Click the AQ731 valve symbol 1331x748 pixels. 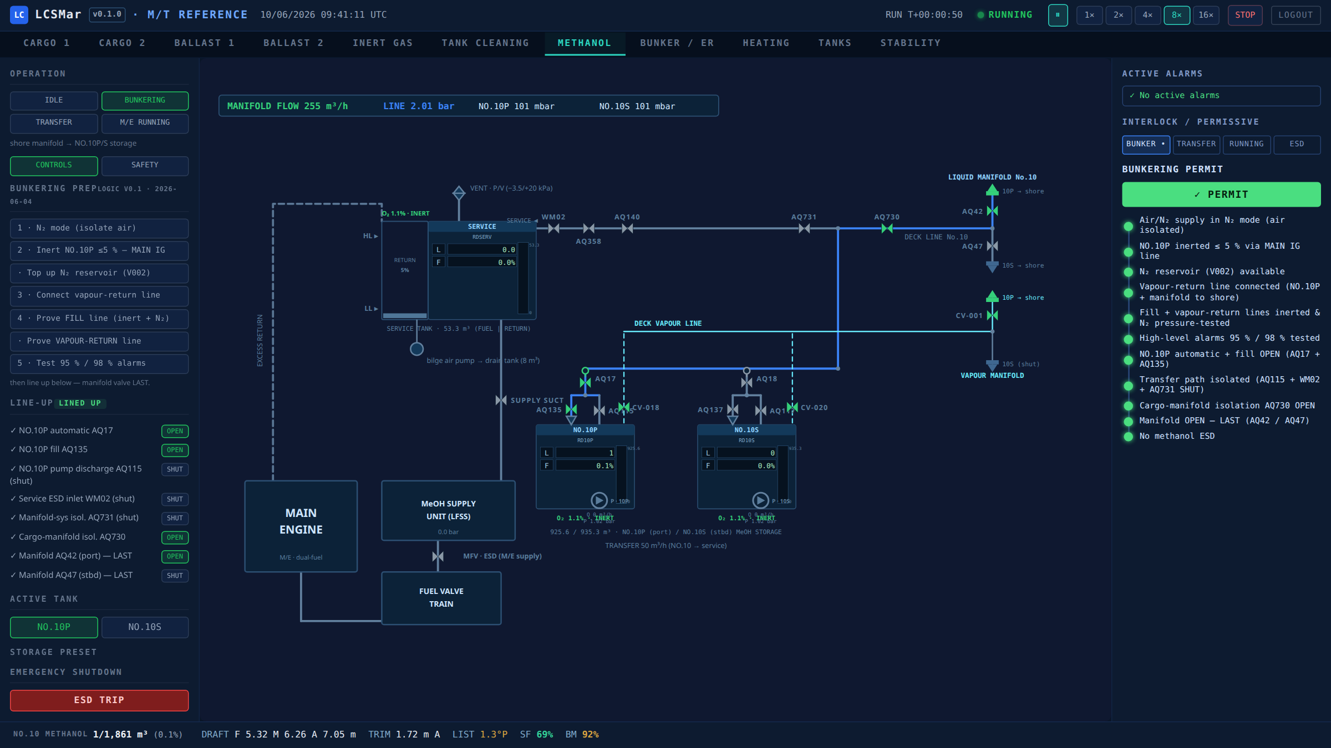804,228
